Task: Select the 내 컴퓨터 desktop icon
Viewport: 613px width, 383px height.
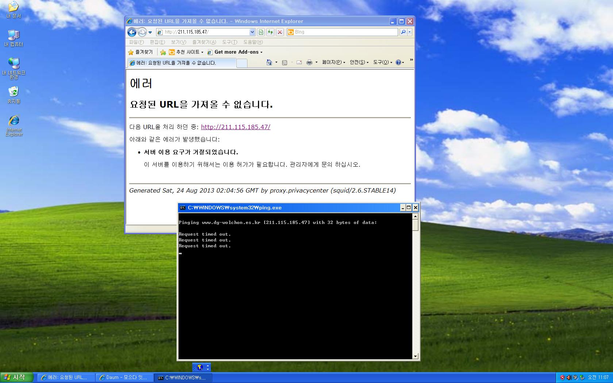Action: pos(14,38)
